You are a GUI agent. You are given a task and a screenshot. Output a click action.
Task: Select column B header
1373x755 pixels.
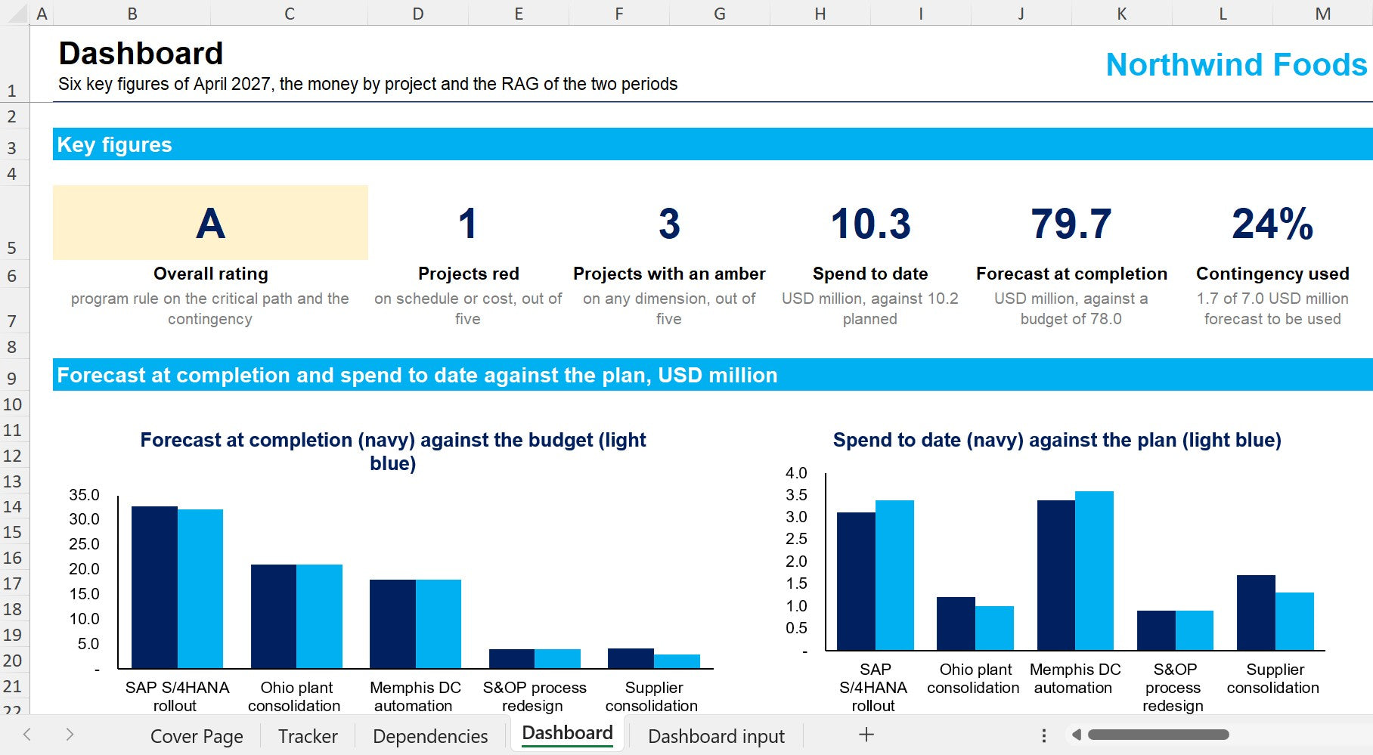click(x=132, y=13)
